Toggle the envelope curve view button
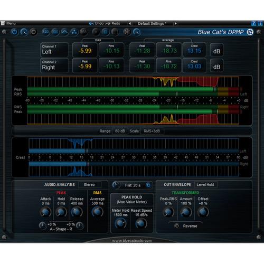Image resolution: width=264 pixels, height=264 pixels. point(64,32)
